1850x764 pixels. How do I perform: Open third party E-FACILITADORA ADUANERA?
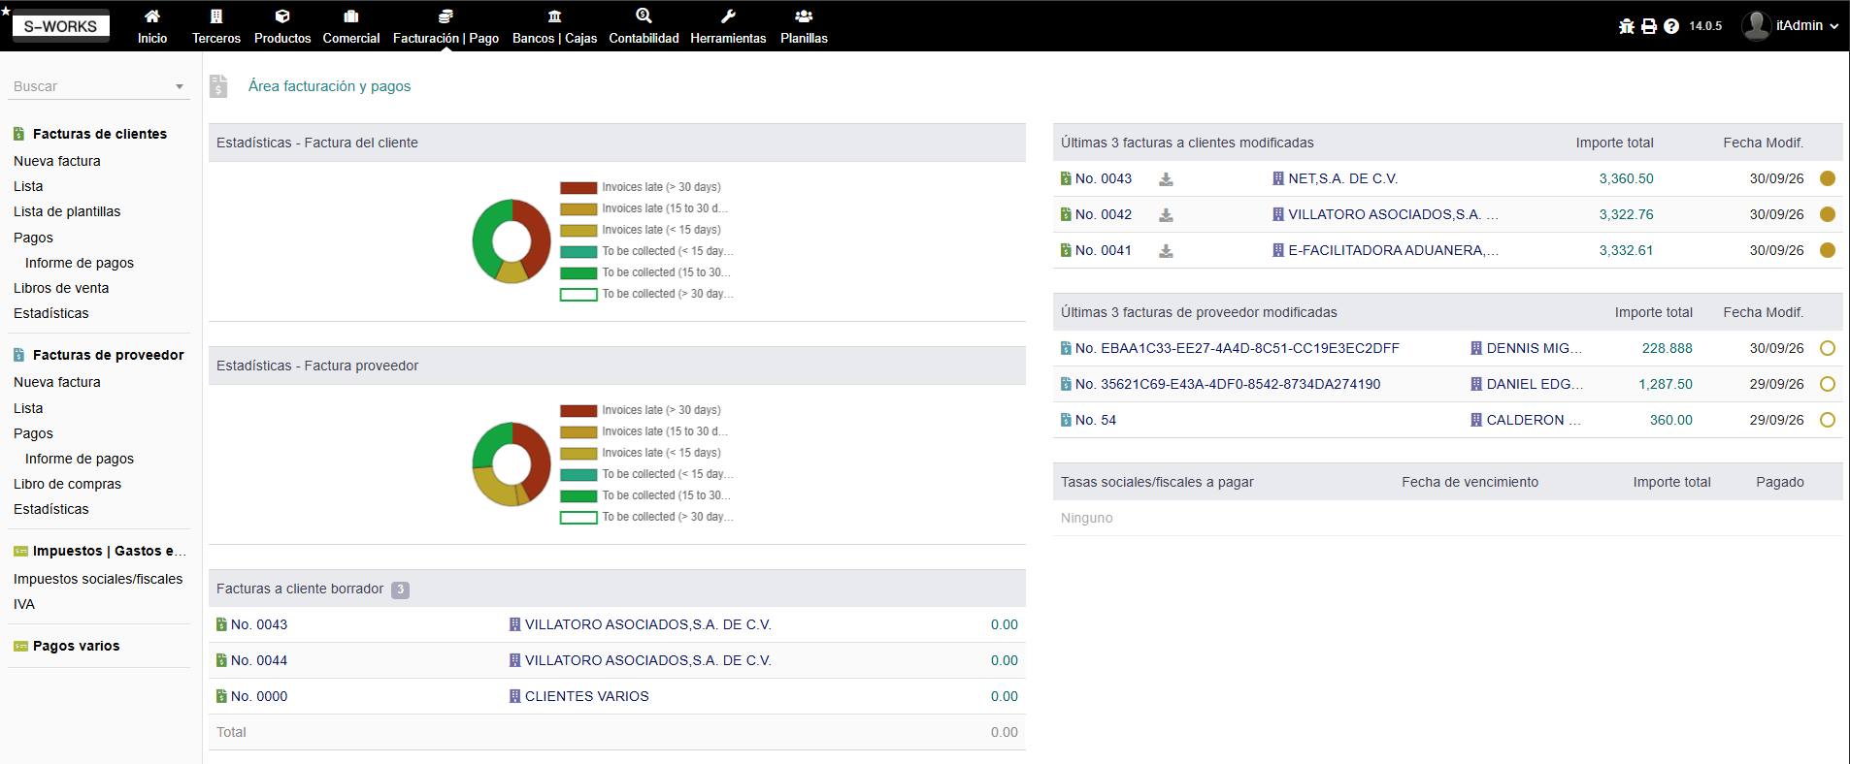(x=1394, y=250)
